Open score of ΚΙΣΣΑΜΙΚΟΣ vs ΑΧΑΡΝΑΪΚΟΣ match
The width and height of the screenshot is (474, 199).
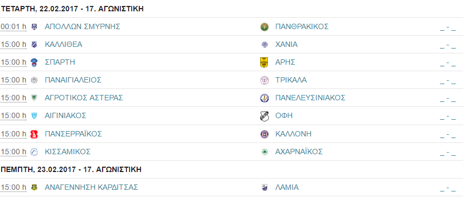(448, 153)
